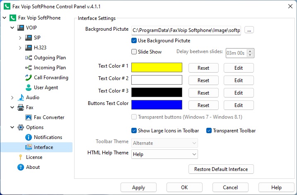This screenshot has width=297, height=195.
Task: Uncheck Use Background Pictute checkbox
Action: coord(134,41)
